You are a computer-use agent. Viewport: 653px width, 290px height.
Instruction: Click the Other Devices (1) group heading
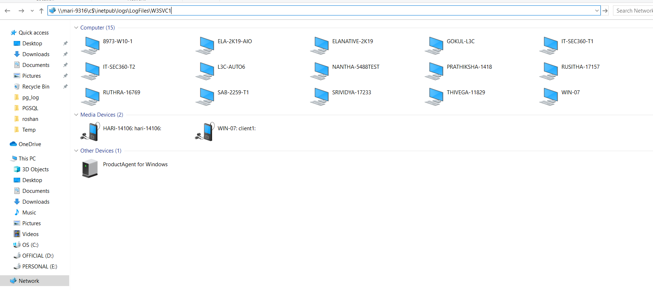click(x=101, y=151)
